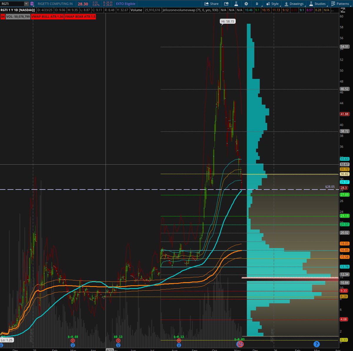The image size is (353, 351).
Task: Click the purple number 9 link color box
Action: point(32,4)
